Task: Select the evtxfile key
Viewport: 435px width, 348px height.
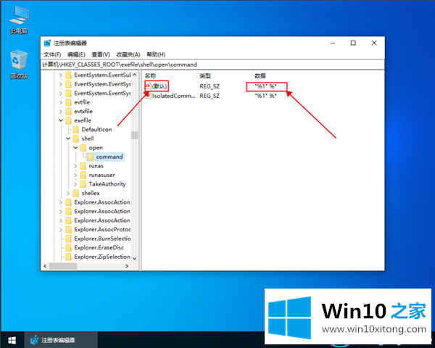Action: (x=83, y=111)
